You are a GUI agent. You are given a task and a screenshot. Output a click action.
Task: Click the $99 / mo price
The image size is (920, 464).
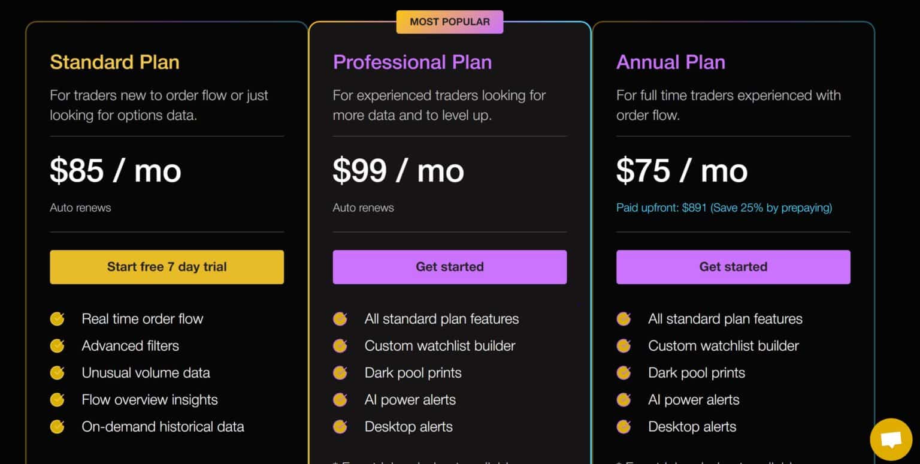[398, 170]
